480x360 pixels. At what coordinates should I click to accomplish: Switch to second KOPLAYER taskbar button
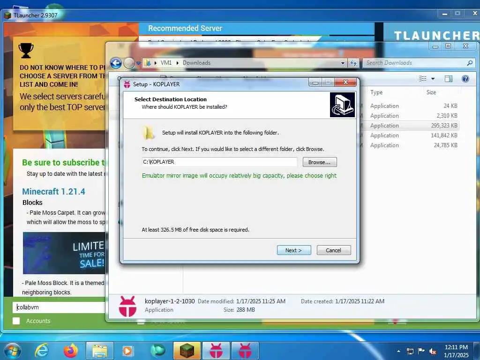pyautogui.click(x=245, y=351)
